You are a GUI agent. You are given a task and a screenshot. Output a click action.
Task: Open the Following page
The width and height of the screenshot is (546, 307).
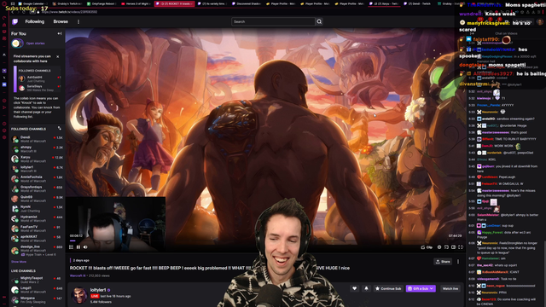(x=34, y=21)
